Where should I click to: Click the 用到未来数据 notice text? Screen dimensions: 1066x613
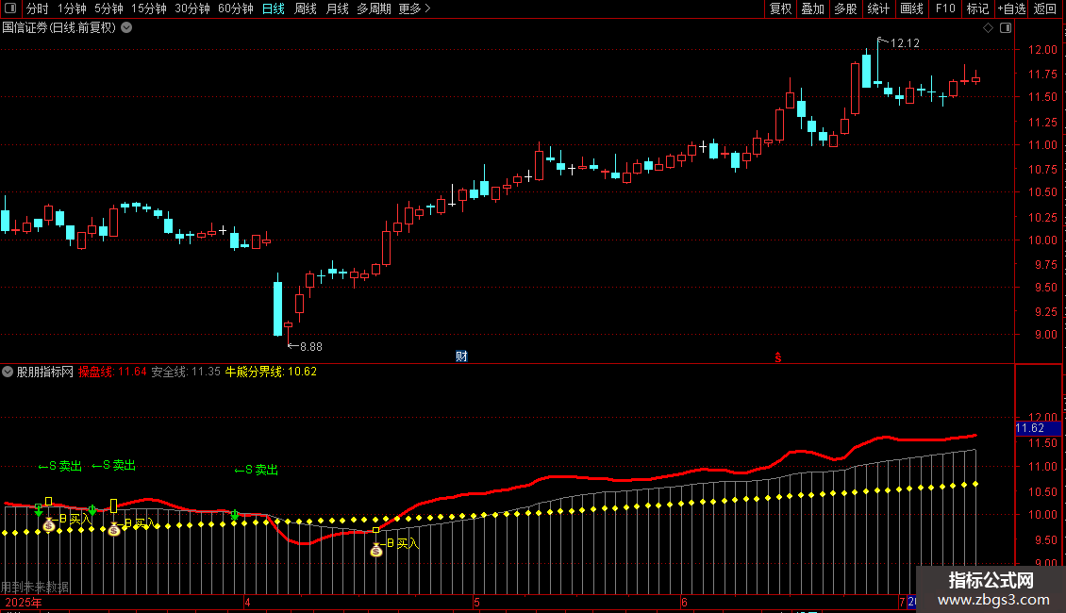tap(35, 587)
